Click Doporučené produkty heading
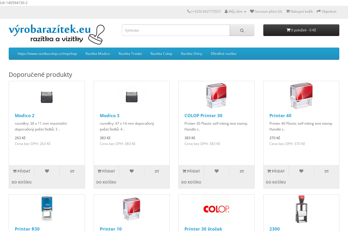 pos(40,75)
